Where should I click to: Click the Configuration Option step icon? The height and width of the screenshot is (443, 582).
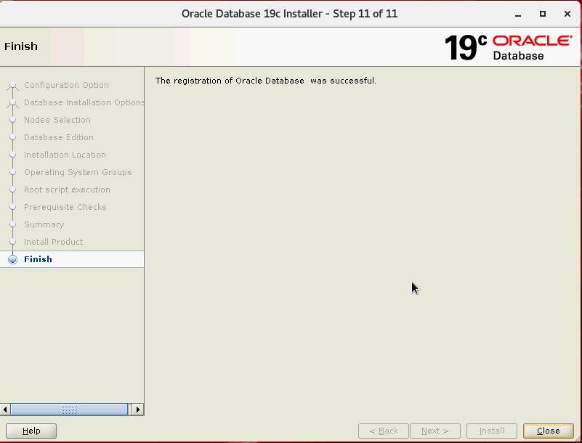click(x=12, y=86)
